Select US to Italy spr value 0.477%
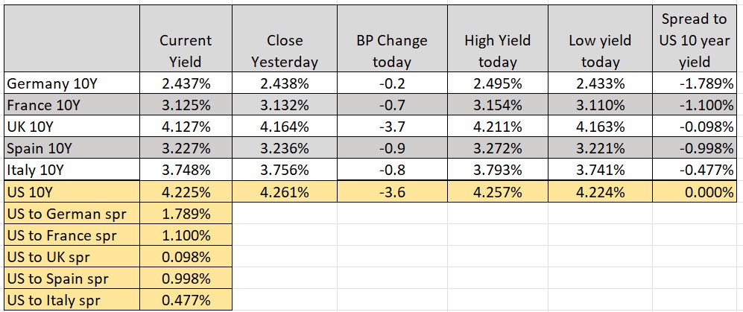 point(186,299)
